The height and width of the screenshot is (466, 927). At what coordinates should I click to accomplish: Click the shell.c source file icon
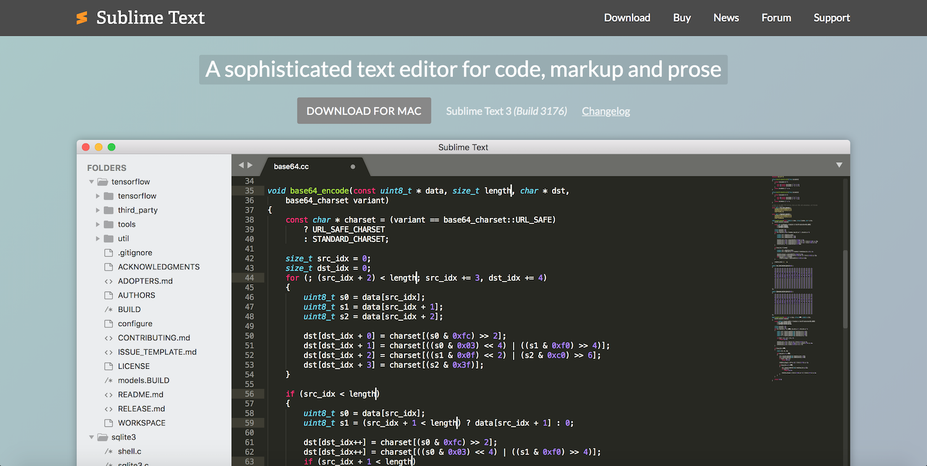pyautogui.click(x=108, y=452)
